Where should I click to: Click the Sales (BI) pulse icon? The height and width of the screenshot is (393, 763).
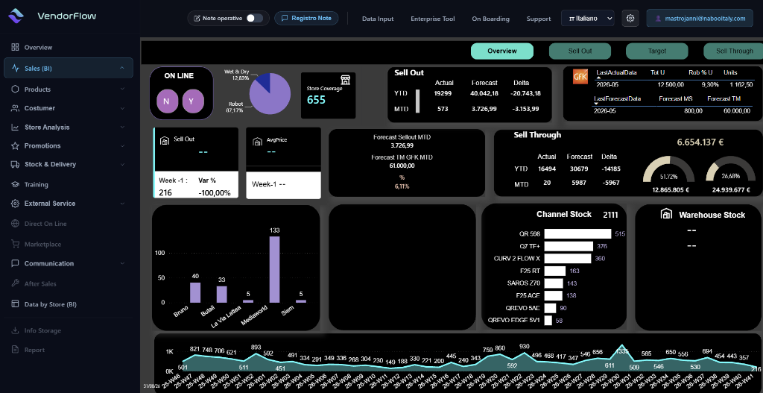pyautogui.click(x=16, y=68)
